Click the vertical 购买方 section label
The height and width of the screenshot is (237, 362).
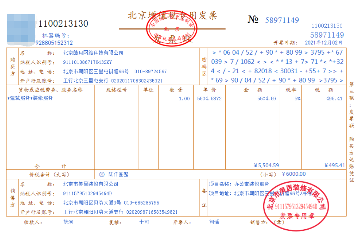[12, 67]
